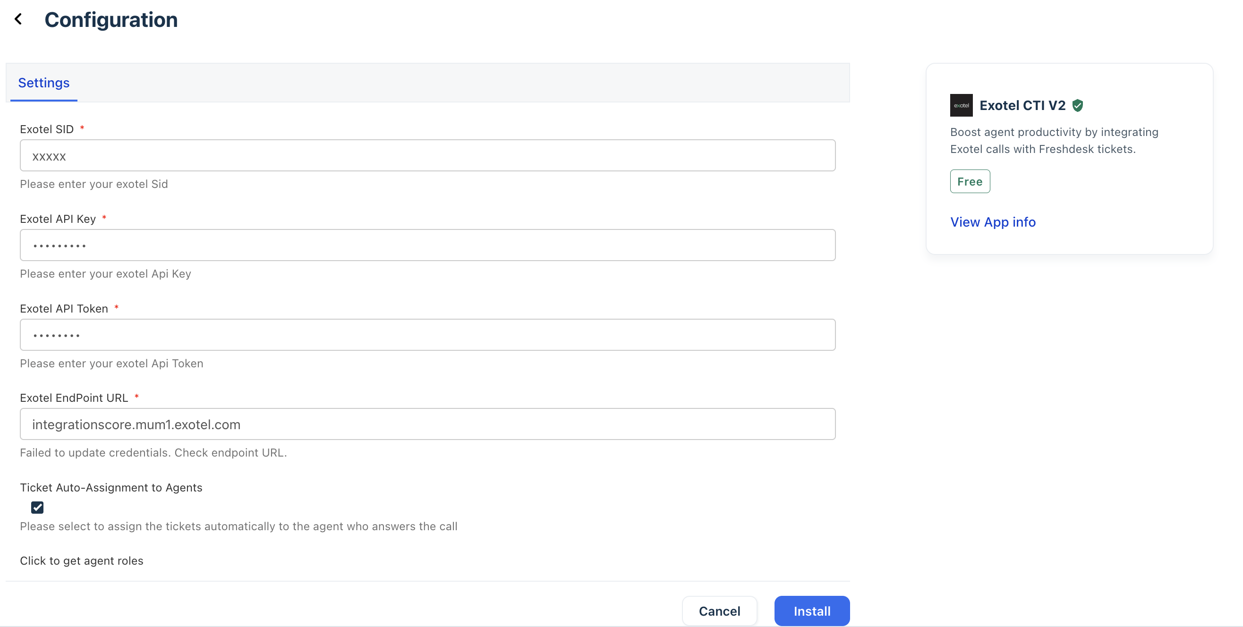Click the Install button
The height and width of the screenshot is (627, 1243).
coord(812,610)
